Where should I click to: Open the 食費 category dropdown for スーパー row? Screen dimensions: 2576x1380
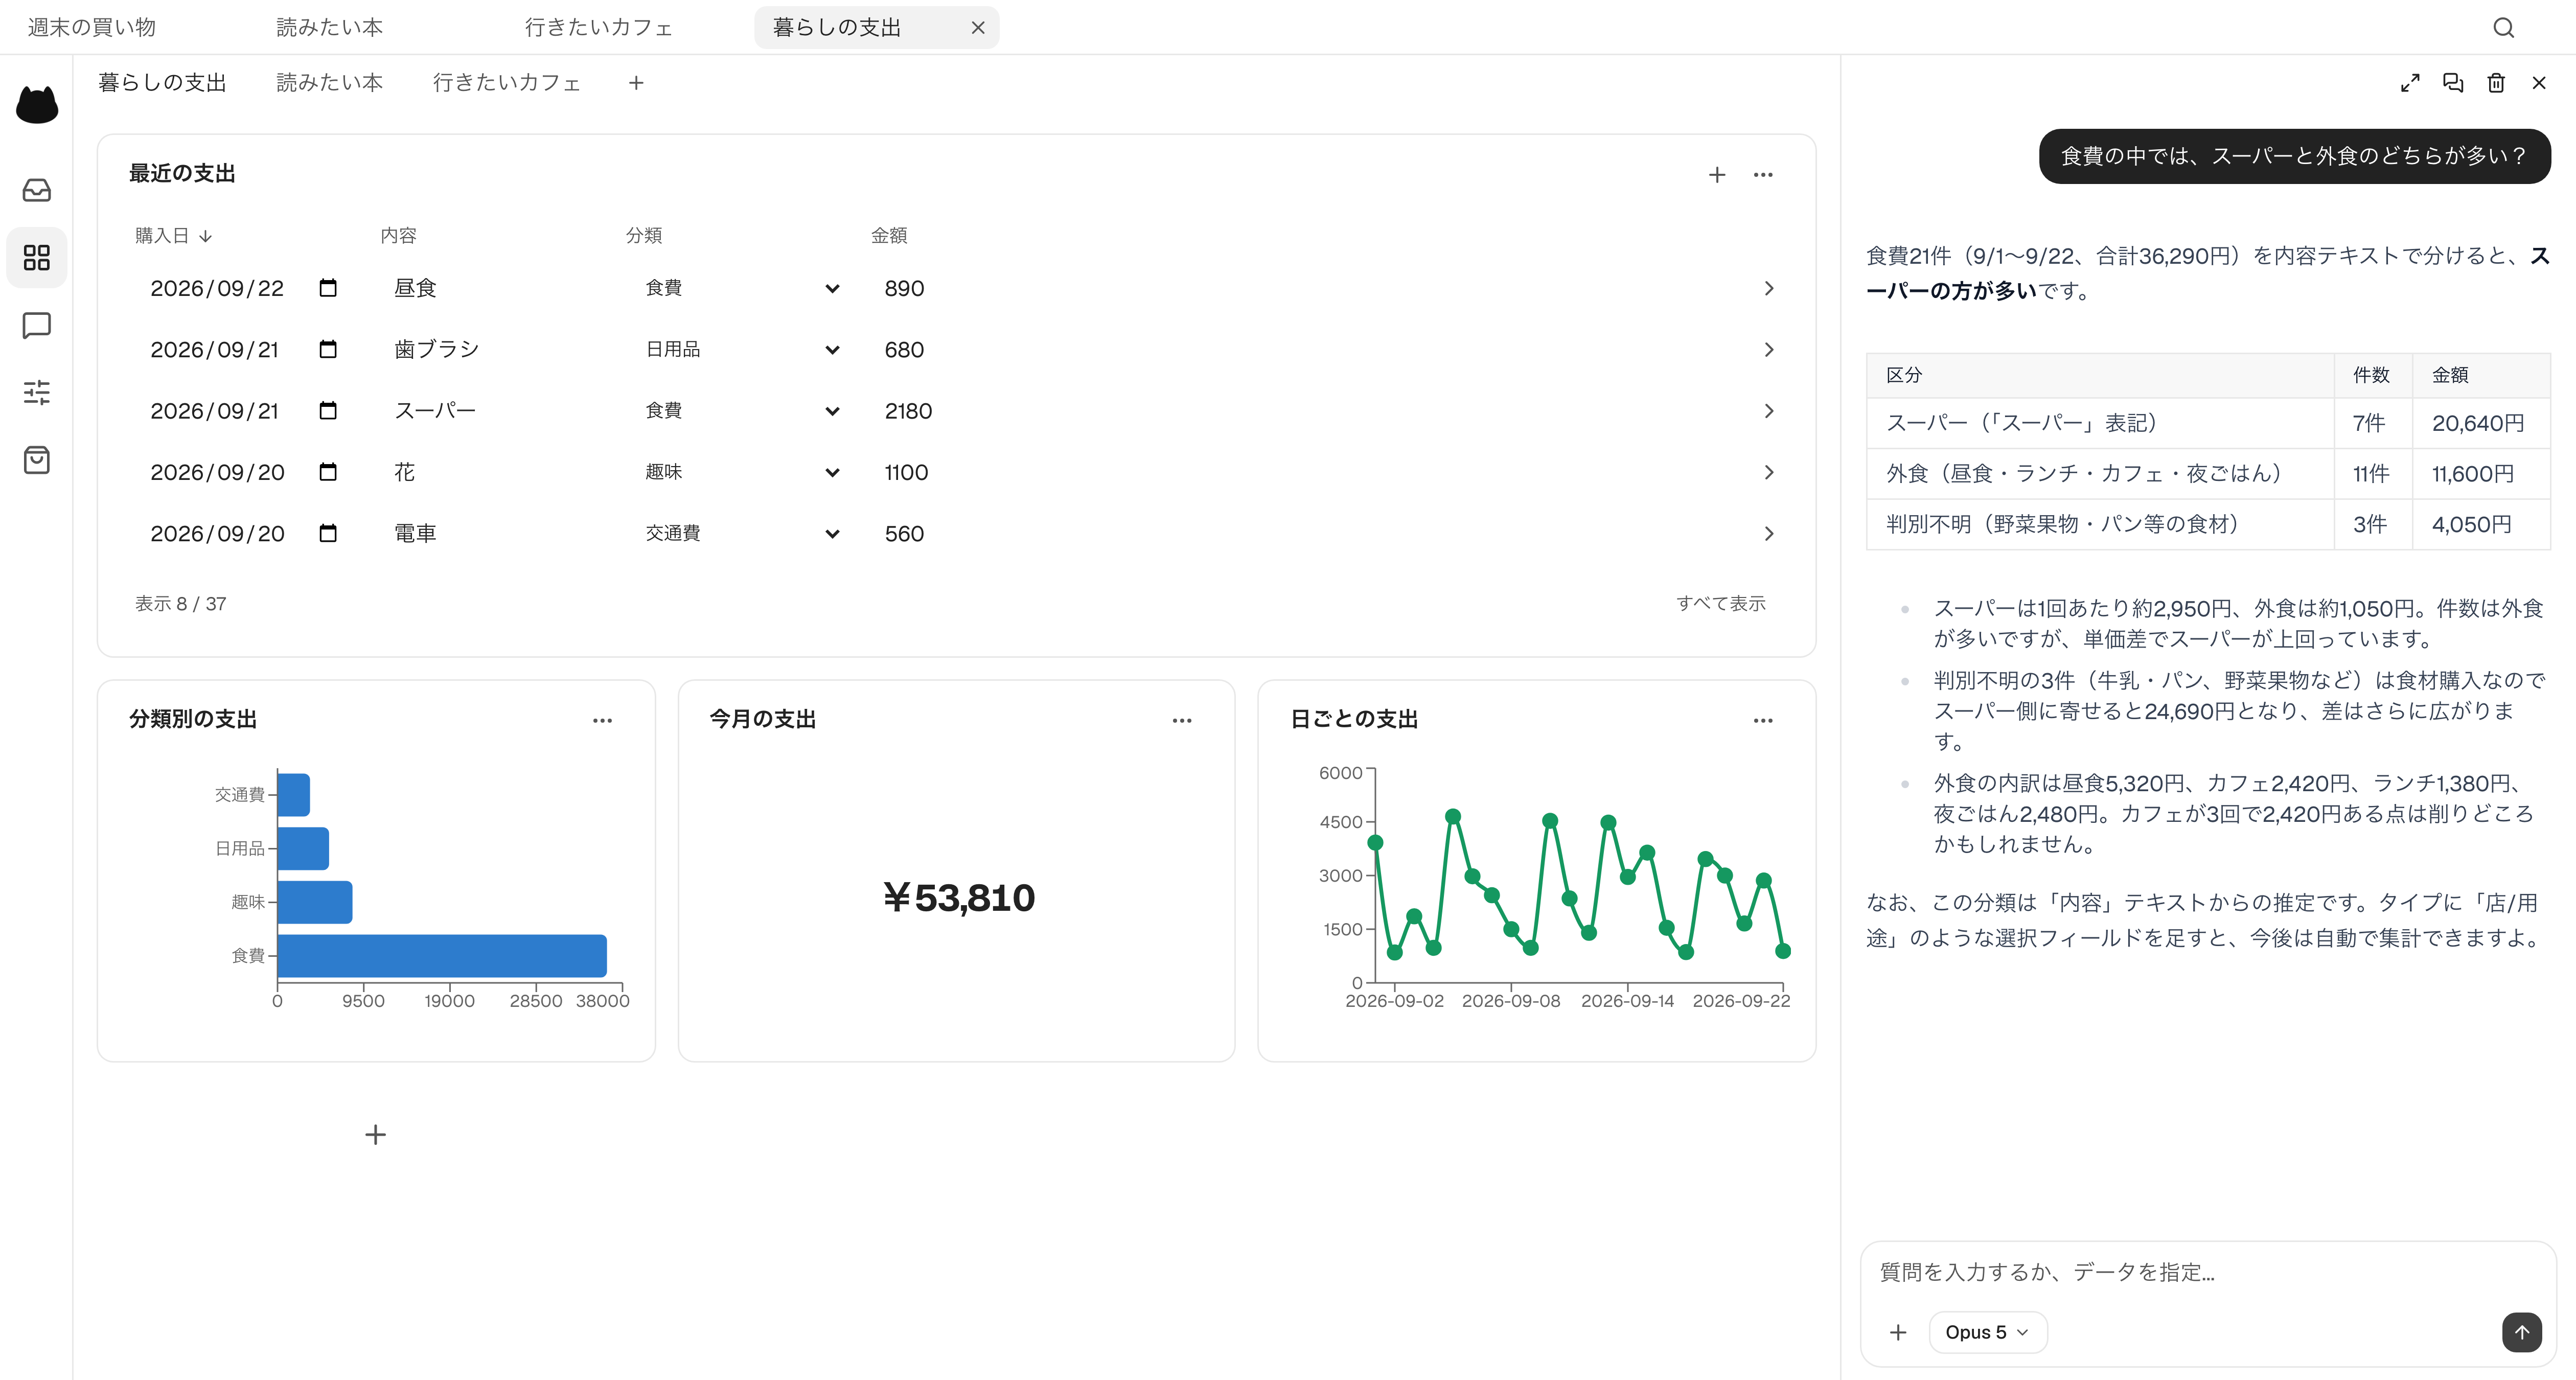click(x=742, y=411)
